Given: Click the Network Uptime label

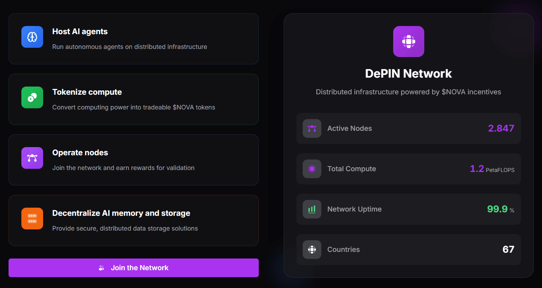Looking at the screenshot, I should coord(354,209).
